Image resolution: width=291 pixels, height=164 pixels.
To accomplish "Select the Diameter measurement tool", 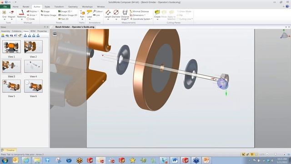I will pos(116,14).
